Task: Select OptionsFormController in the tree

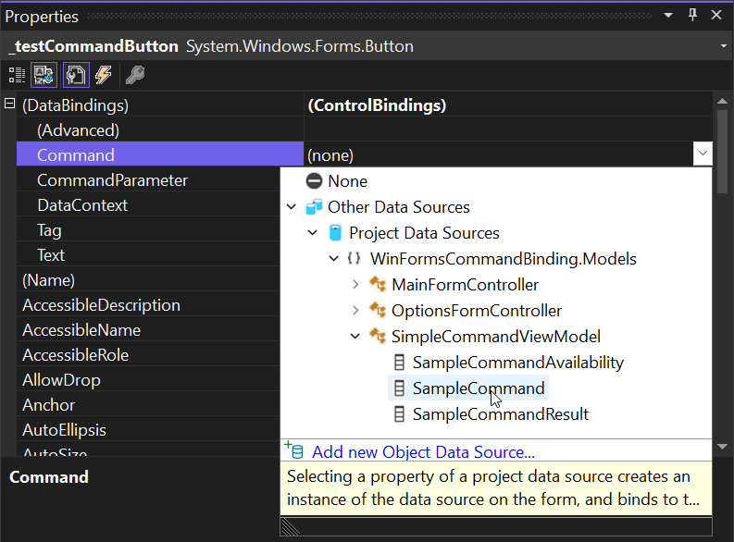Action: (477, 311)
